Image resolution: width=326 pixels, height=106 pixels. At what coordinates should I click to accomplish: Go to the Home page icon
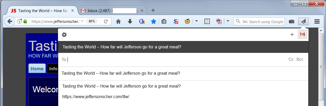(118, 22)
